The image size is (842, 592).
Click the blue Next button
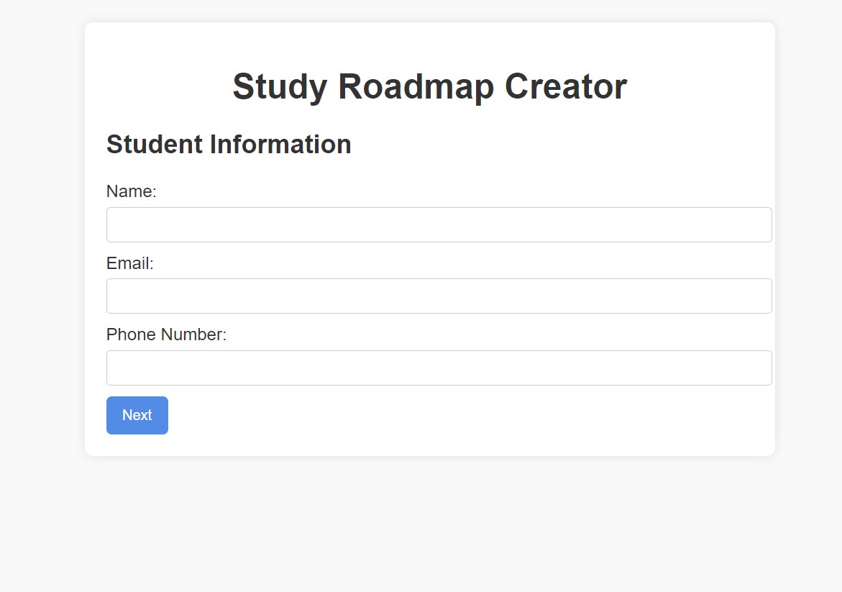pos(137,415)
